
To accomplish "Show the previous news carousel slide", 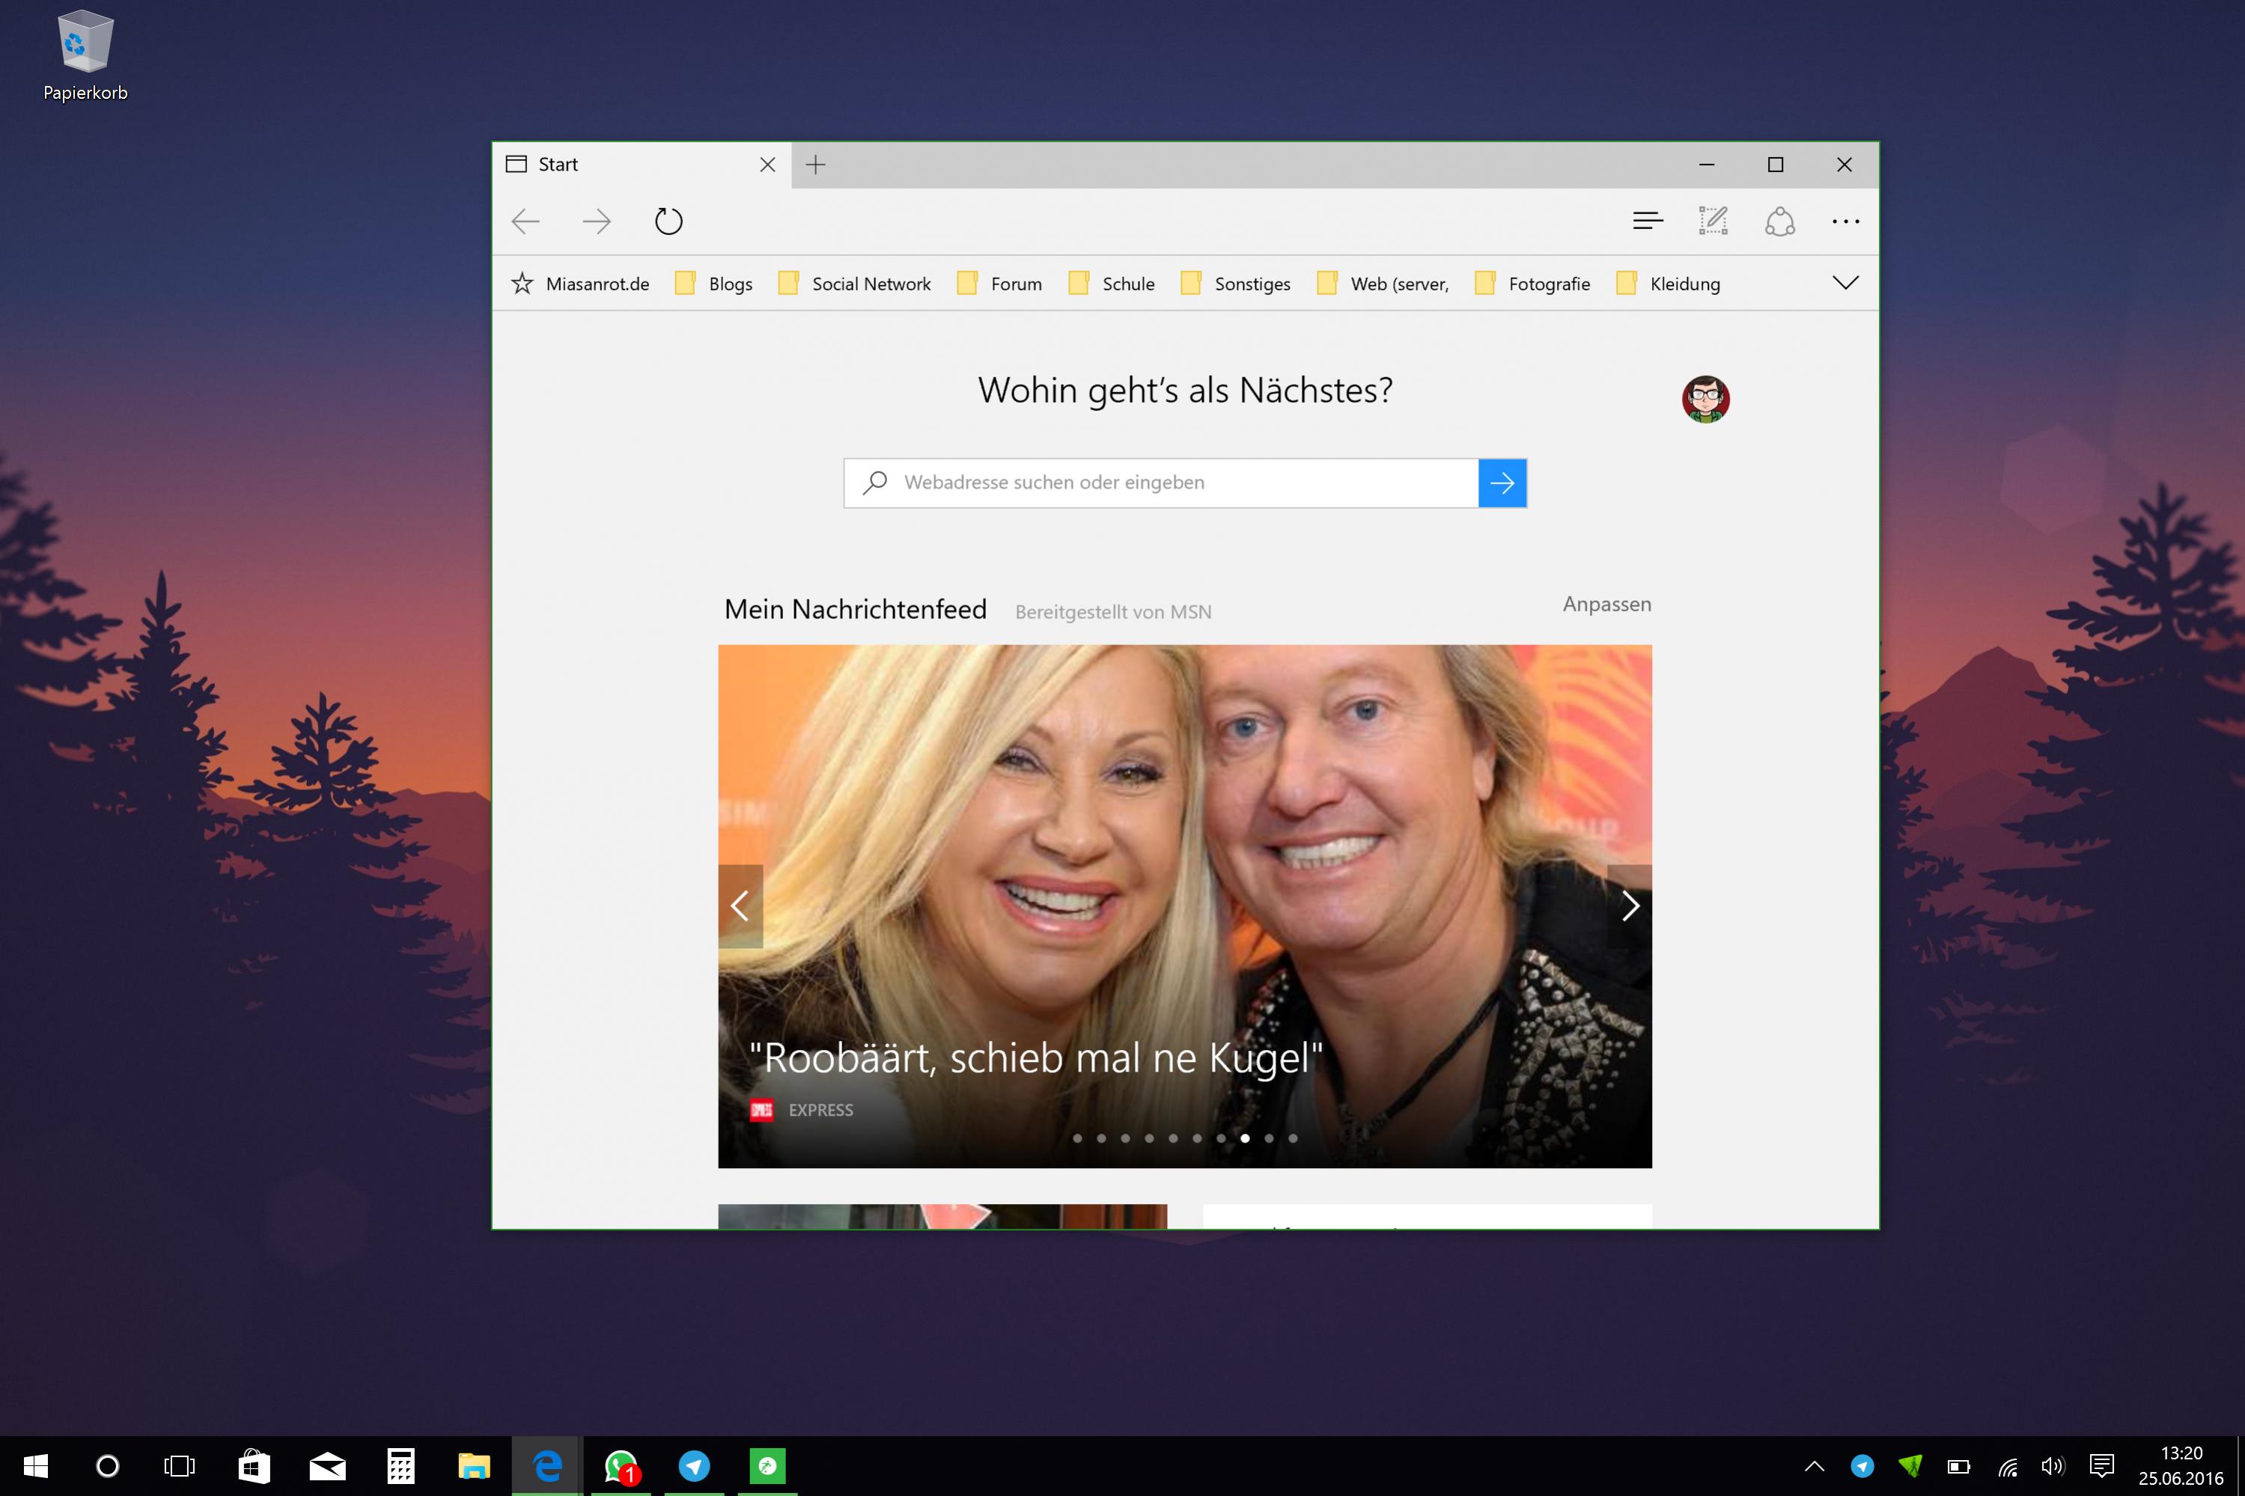I will point(740,906).
